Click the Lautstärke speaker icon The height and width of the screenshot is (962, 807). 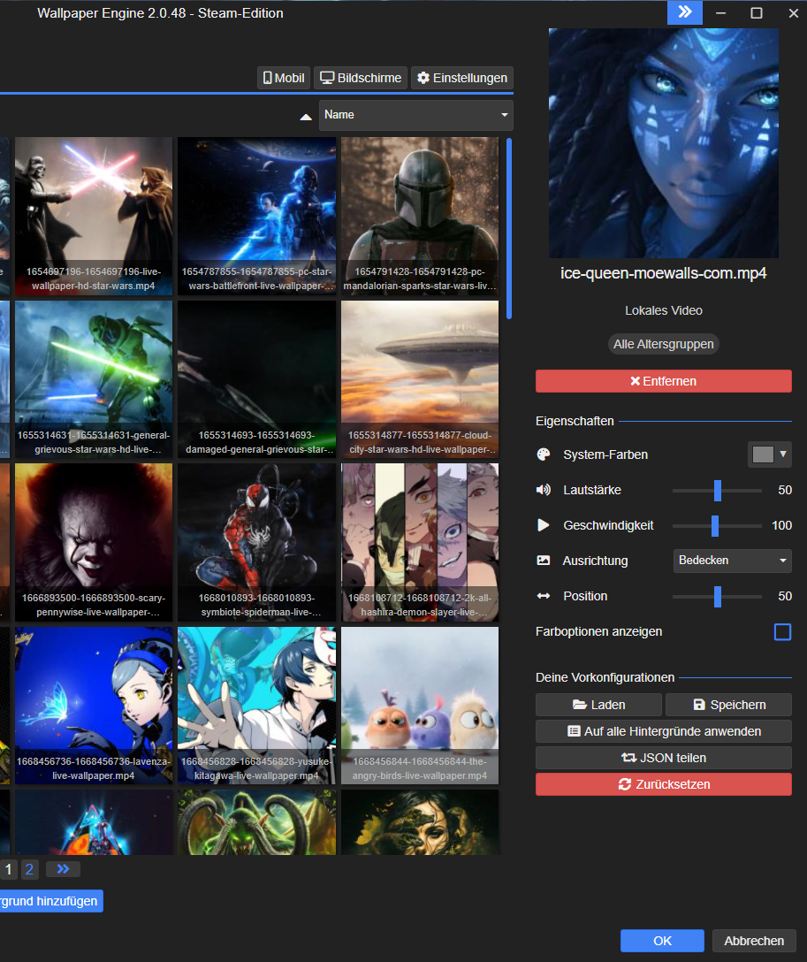point(544,490)
